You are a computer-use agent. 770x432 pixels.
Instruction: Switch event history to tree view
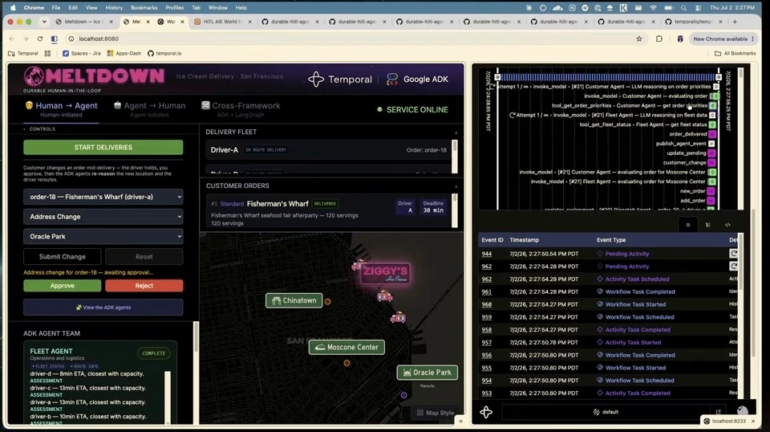click(707, 225)
